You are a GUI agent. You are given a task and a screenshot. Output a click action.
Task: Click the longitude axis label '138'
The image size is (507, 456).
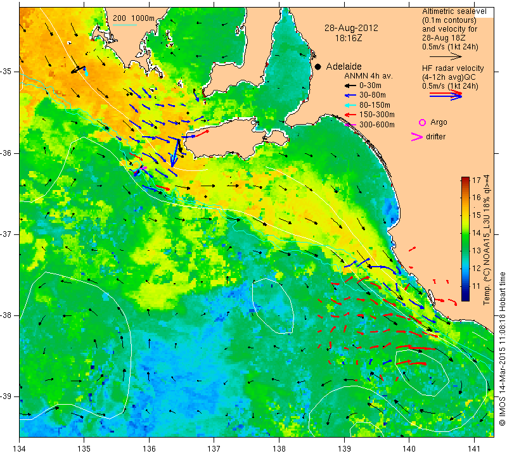click(x=279, y=449)
